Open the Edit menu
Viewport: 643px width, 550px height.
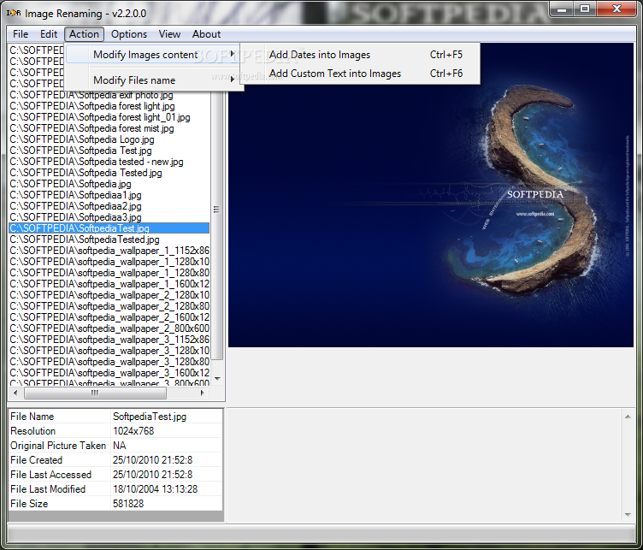pyautogui.click(x=49, y=34)
